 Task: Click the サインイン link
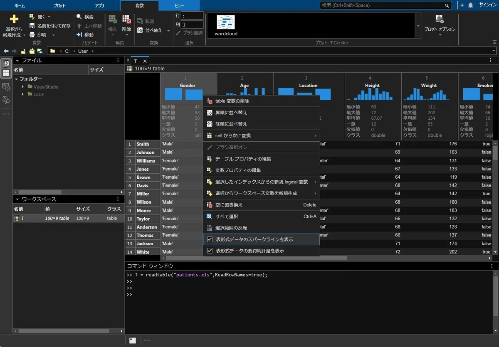coord(488,5)
